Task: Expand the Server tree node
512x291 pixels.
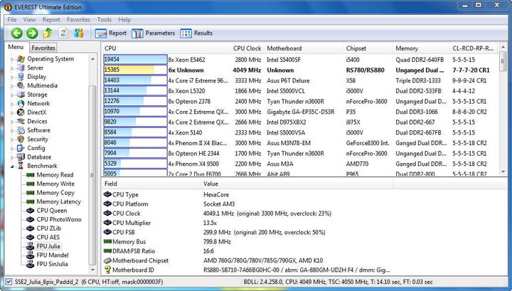Action: click(x=12, y=68)
